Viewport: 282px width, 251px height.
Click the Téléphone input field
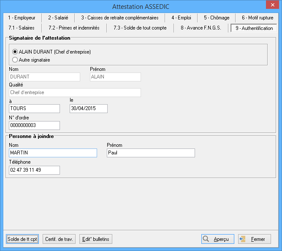[34, 170]
